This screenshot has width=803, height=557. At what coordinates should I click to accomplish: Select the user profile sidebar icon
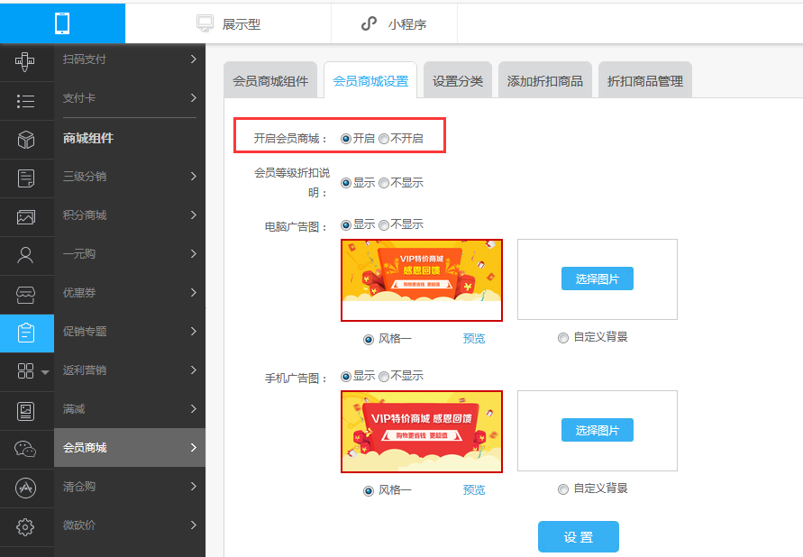[25, 255]
